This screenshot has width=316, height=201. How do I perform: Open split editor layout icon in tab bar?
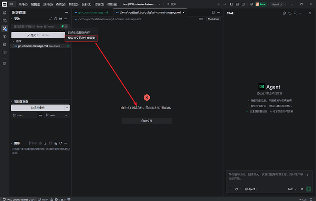point(213,12)
